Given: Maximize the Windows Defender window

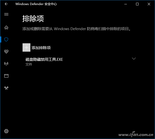Looking at the screenshot, I should (x=137, y=4).
